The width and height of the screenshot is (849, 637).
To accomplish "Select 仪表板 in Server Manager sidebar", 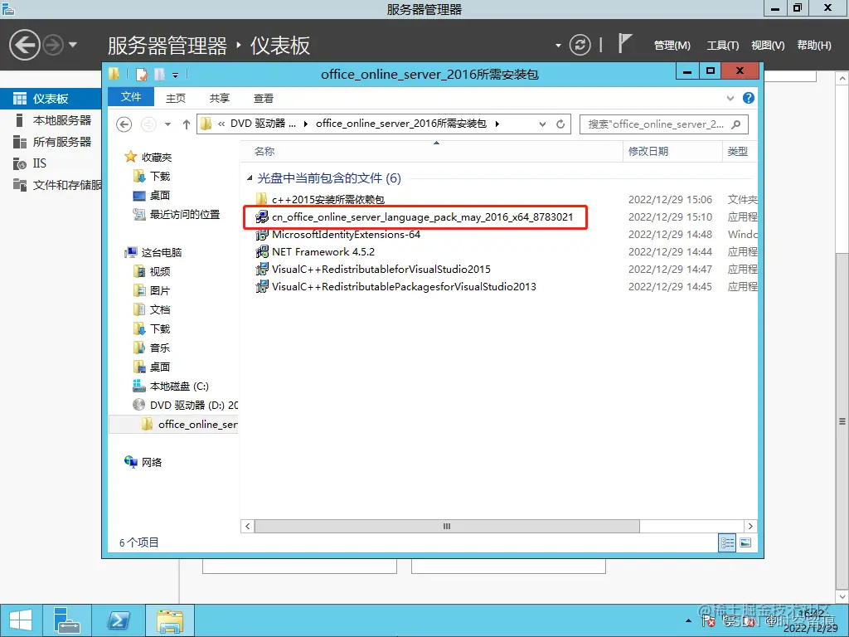I will click(51, 99).
